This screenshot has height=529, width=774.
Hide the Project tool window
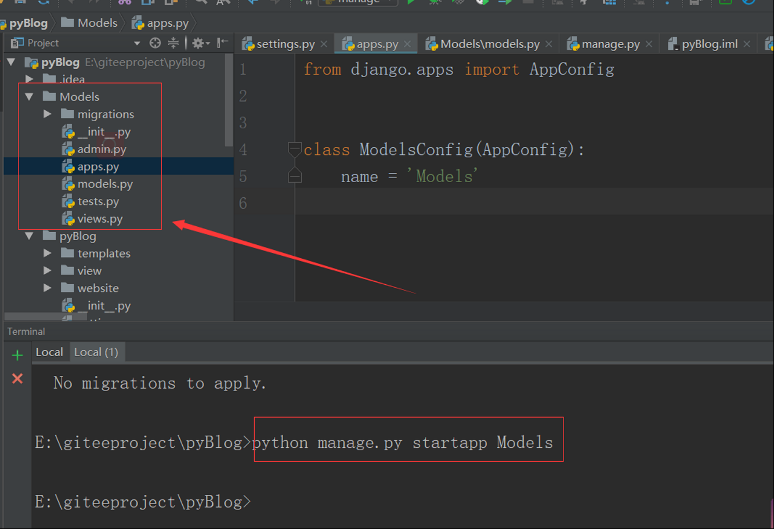click(x=222, y=43)
